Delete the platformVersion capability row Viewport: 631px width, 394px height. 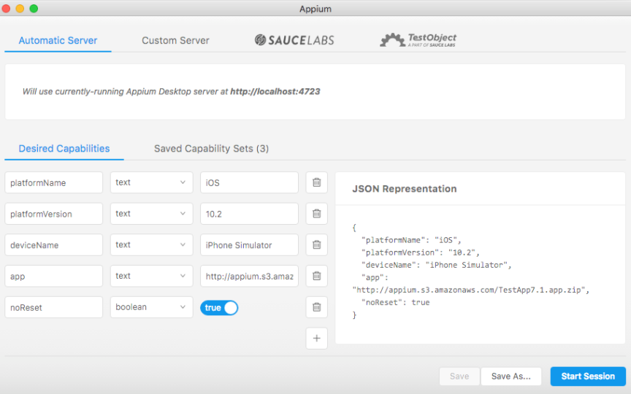point(316,214)
